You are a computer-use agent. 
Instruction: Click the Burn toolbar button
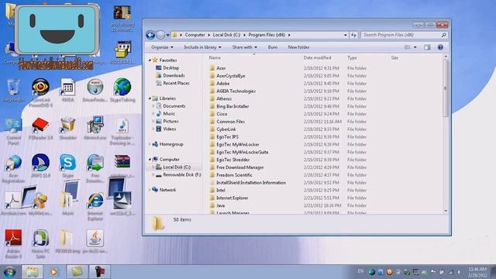[272, 47]
